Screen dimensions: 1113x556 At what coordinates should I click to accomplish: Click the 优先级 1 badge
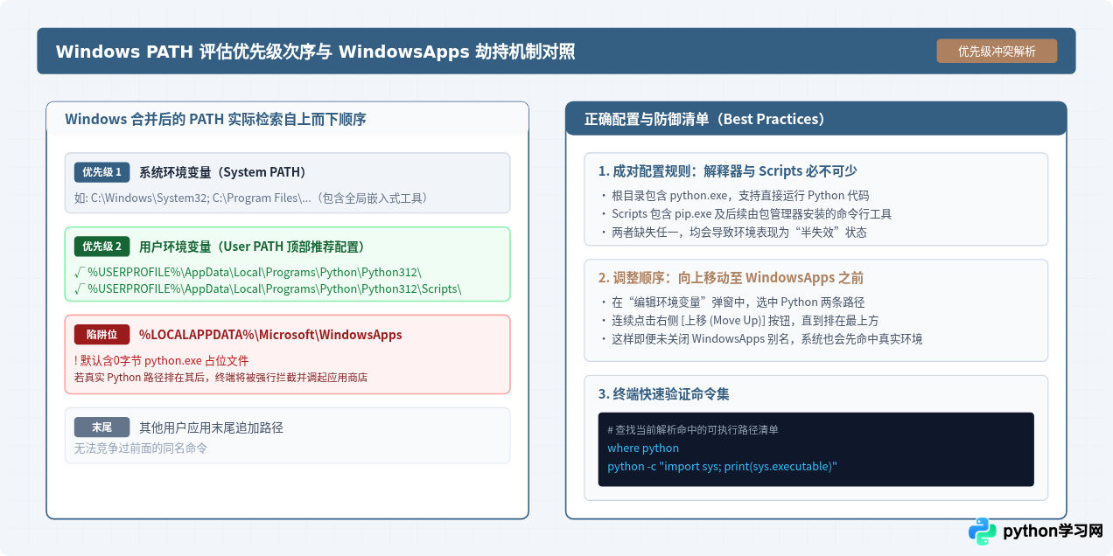(x=102, y=172)
